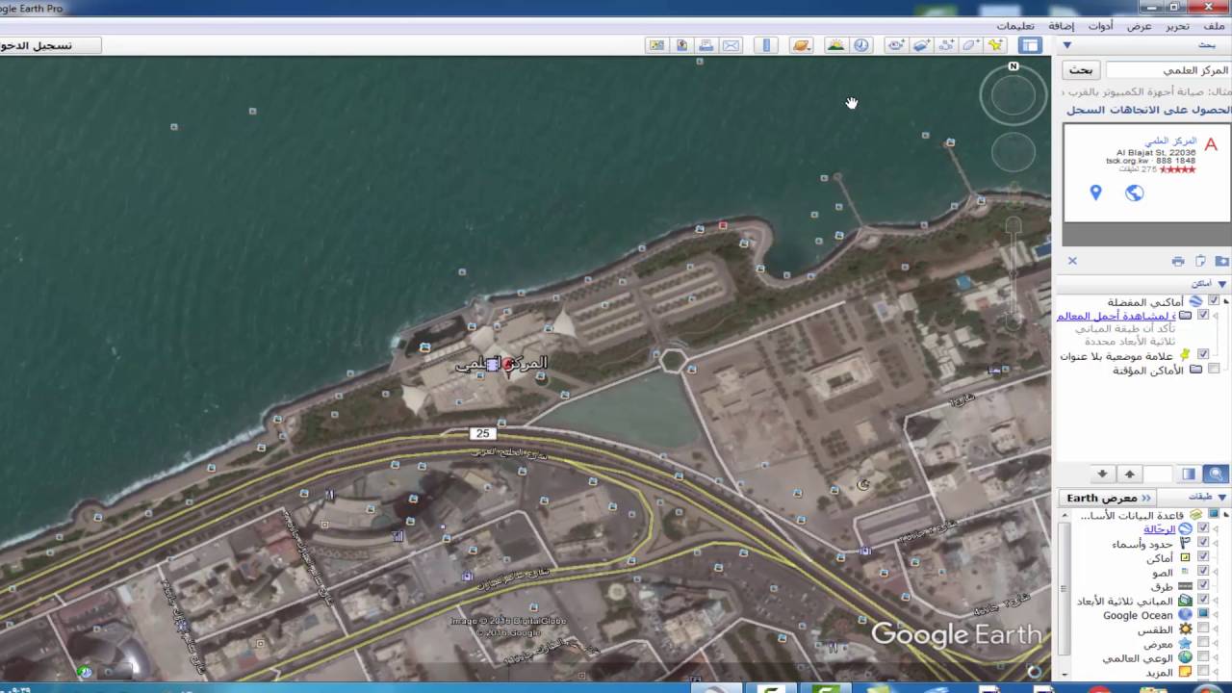Open السجل history link

coord(1084,110)
